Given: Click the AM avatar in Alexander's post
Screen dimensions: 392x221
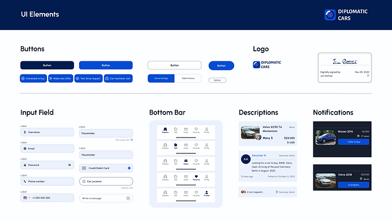Looking at the screenshot, I should 245,159.
